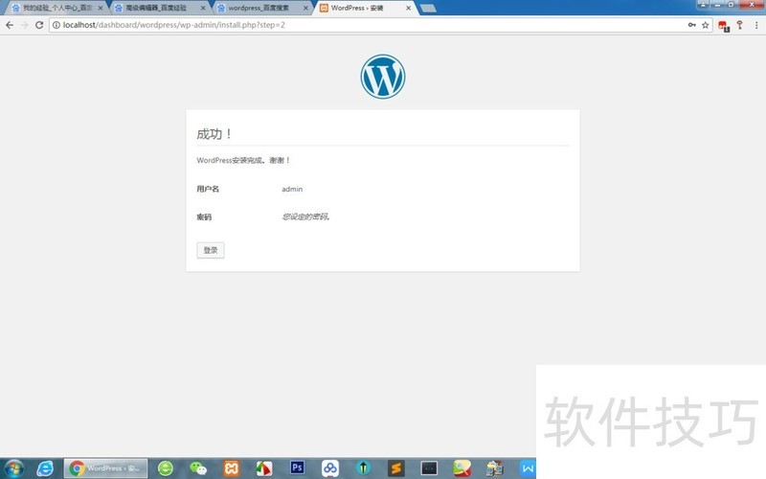
Task: Bookmark this page with the star icon
Action: point(706,25)
